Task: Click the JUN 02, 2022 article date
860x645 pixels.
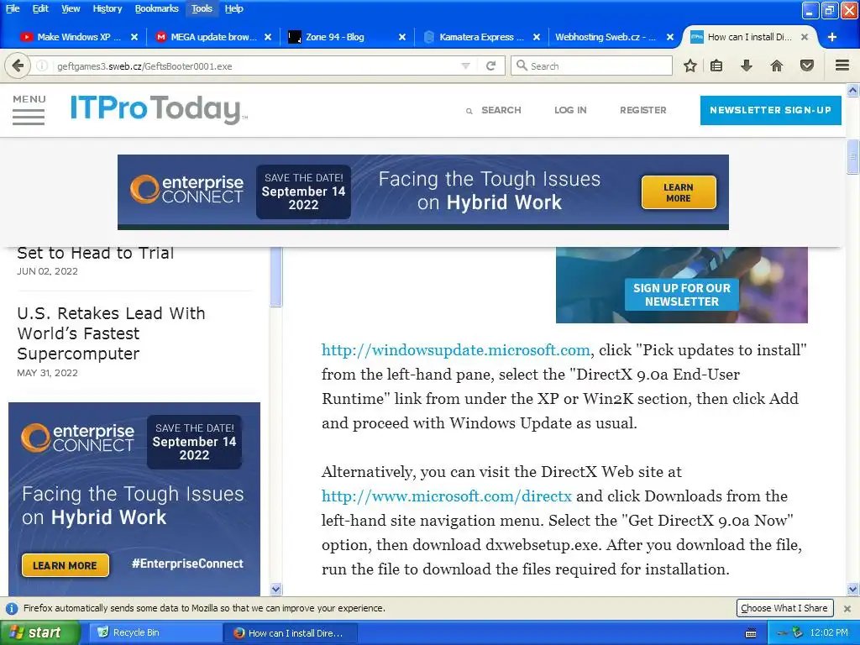Action: 47,271
